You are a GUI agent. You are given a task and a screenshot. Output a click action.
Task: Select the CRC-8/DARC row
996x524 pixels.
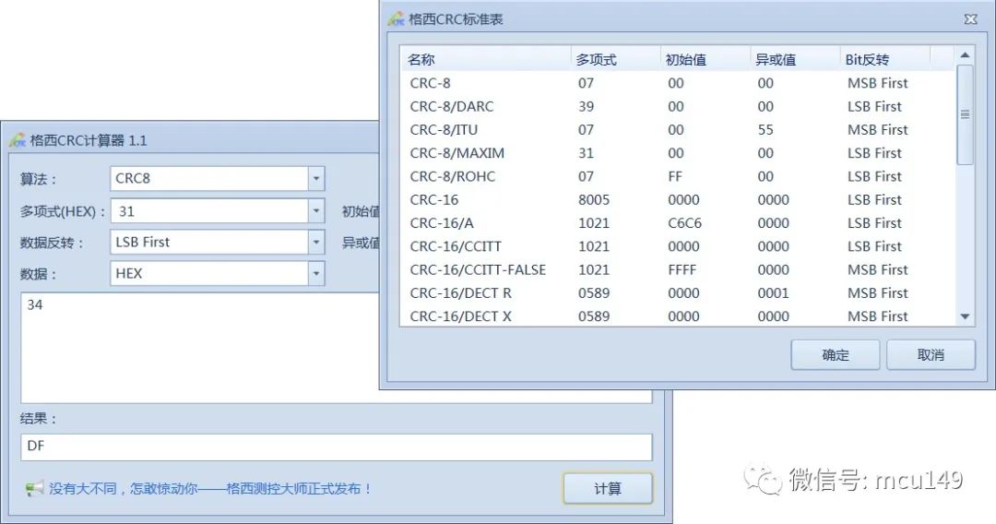678,106
